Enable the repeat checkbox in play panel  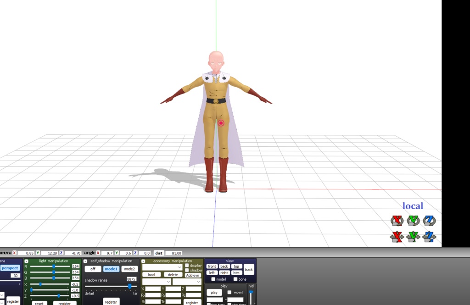[229, 292]
